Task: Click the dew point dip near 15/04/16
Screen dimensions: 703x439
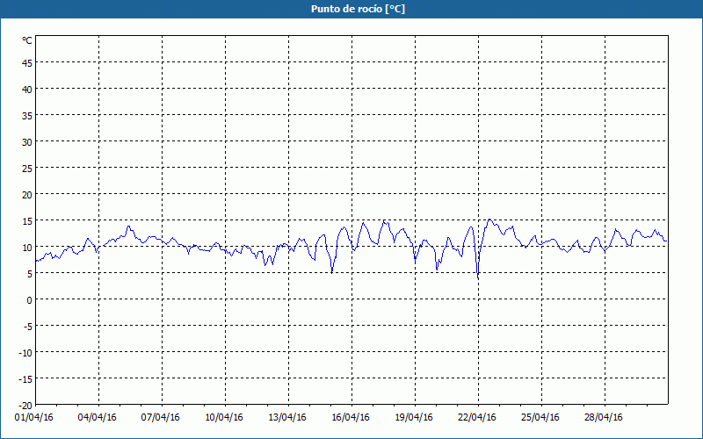Action: point(332,271)
